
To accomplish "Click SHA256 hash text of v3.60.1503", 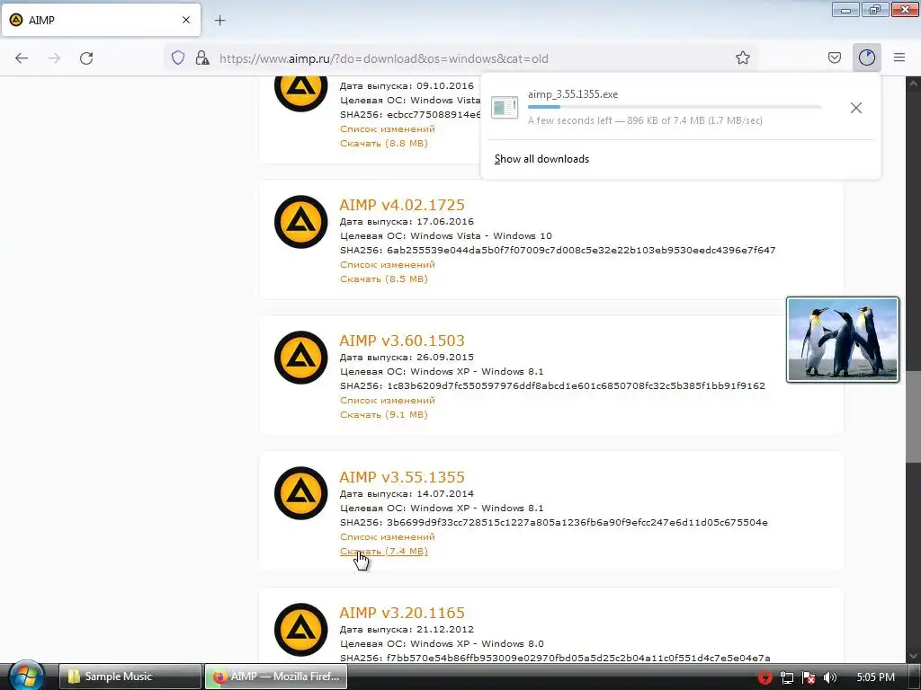I will point(576,385).
